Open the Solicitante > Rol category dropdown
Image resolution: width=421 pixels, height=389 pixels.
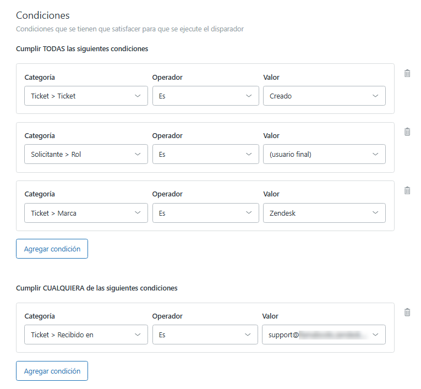pos(86,154)
